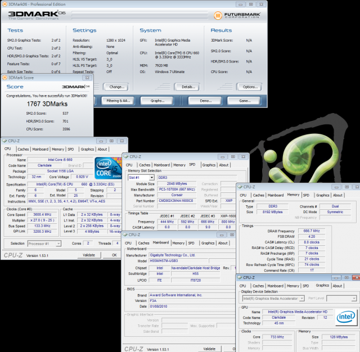This screenshot has height=352, width=360.
Task: Click Multiplier value x 27.0 ( 9 - 25 )
Action: 42,220
